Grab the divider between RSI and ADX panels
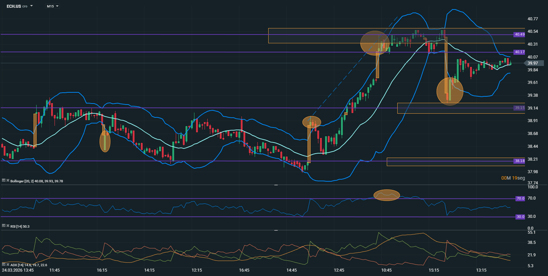 tap(276, 230)
